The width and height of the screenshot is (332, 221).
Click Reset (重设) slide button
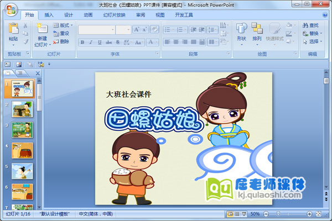pyautogui.click(x=61, y=33)
